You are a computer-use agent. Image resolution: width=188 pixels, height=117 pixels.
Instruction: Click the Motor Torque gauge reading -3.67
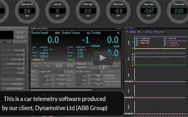[149, 11]
